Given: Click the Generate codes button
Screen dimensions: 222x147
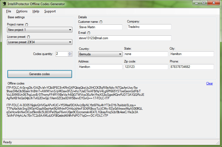Looking at the screenshot, I should click(x=40, y=74).
